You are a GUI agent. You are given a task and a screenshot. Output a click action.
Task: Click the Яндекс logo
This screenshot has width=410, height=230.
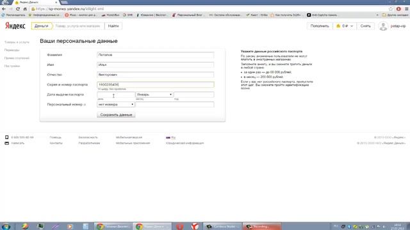(x=15, y=26)
